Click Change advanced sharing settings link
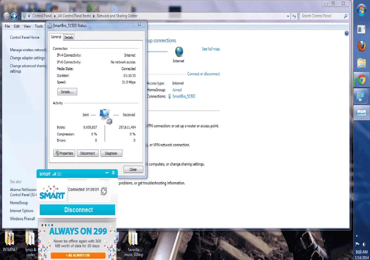This screenshot has height=260, width=370. tap(28, 68)
